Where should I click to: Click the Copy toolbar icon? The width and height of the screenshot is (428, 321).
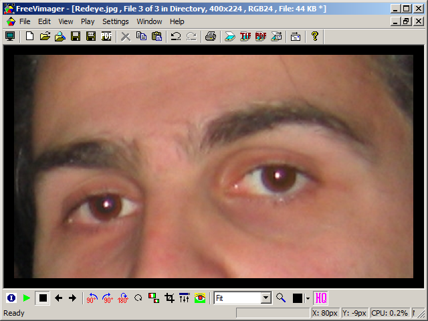[x=141, y=36]
